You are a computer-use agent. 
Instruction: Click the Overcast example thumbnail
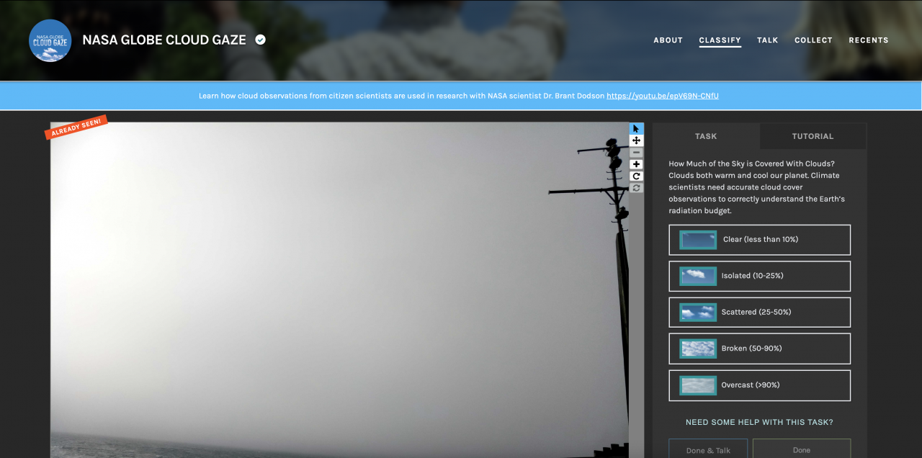(x=698, y=385)
